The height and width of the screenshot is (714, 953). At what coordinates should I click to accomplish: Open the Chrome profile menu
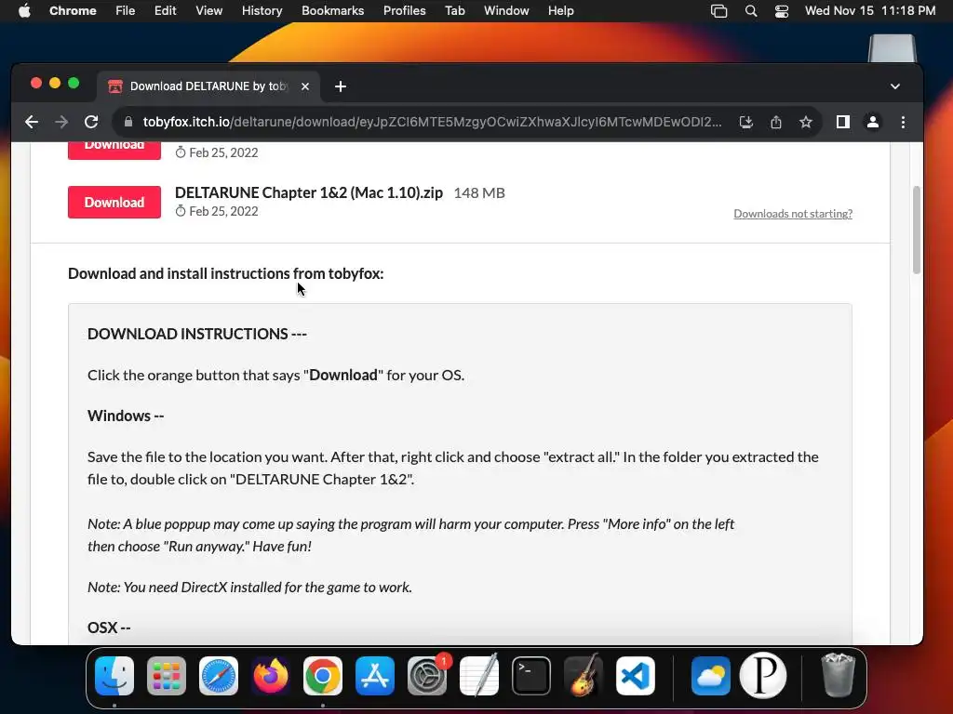point(873,122)
